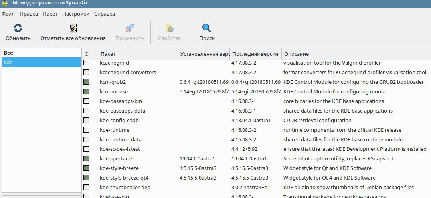Image resolution: width=431 pixels, height=198 pixels.
Task: Toggle the kcm-grub2 installed status box
Action: (x=86, y=82)
